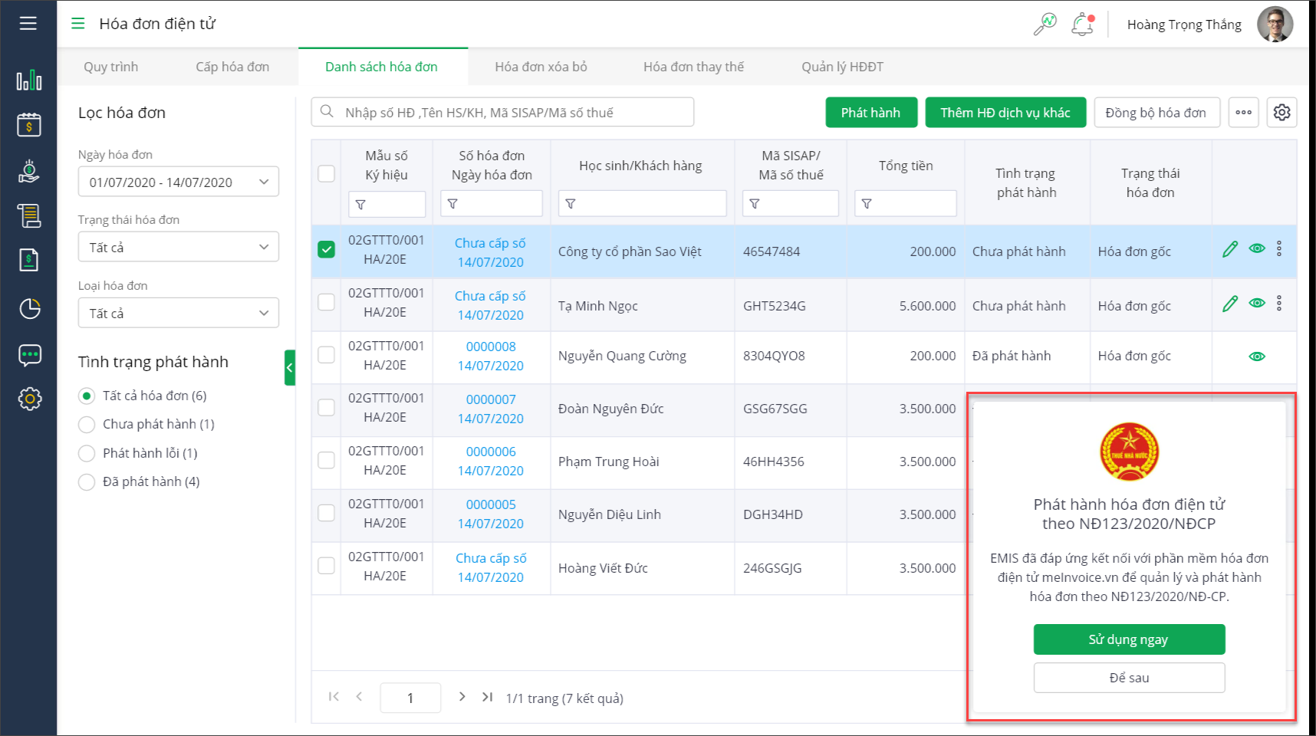Open the three-dot menu for Công ty cổ phần Sao Việt

click(1278, 249)
